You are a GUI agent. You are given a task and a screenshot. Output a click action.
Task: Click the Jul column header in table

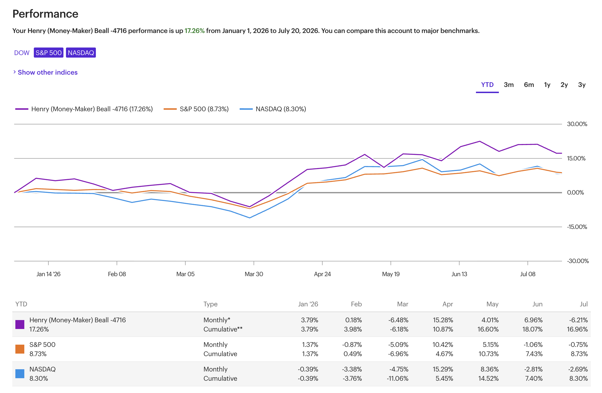tap(584, 304)
